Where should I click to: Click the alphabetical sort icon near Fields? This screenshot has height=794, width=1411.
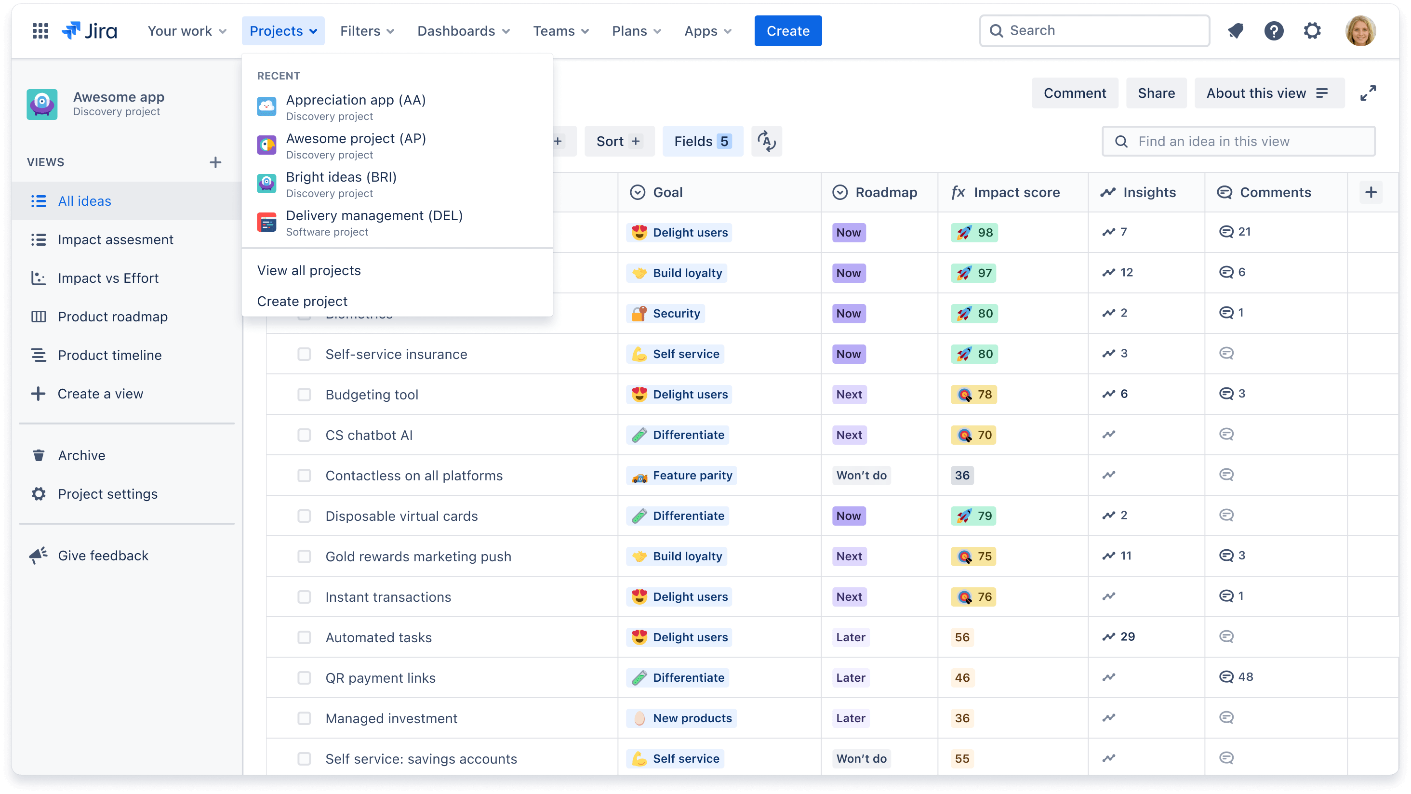coord(766,141)
